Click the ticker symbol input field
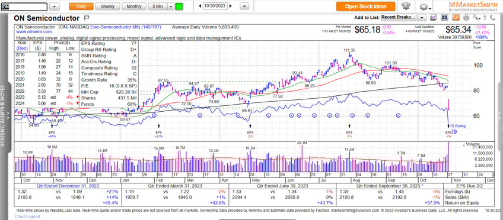 24,7
